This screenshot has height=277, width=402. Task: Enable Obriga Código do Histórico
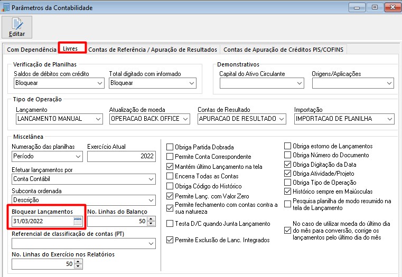coord(170,186)
